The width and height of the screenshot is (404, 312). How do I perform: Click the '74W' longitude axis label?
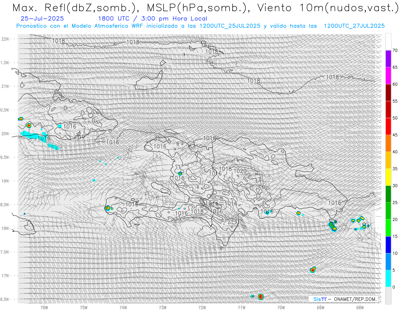123,308
